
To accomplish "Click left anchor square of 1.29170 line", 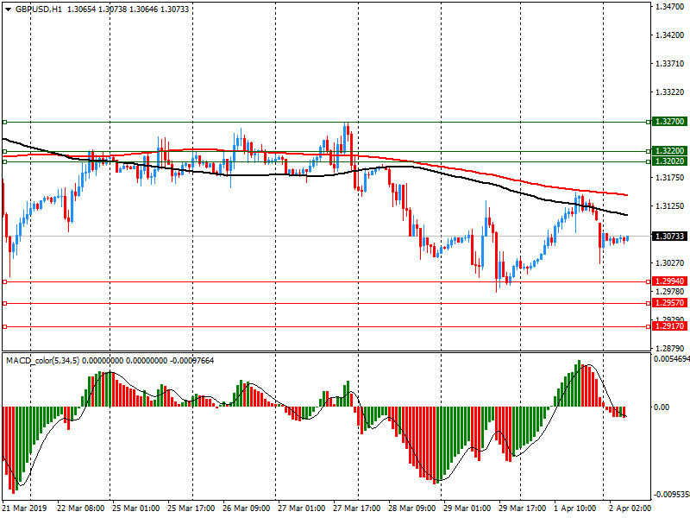I will (x=4, y=326).
